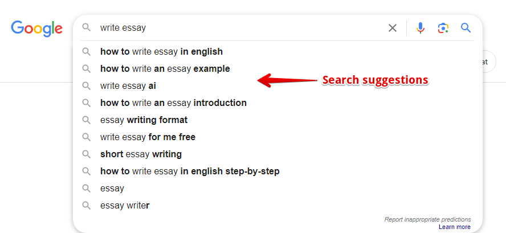
Task: Click magnifier icon beside 'write essay ai'
Action: pyautogui.click(x=87, y=86)
